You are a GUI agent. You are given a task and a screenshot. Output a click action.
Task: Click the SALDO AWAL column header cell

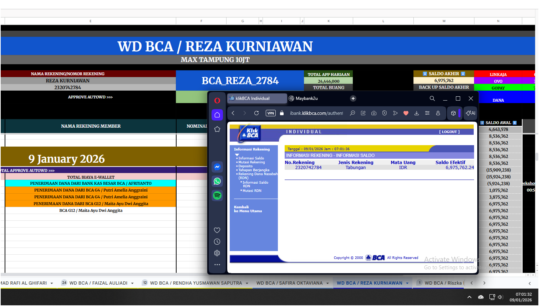(x=498, y=123)
